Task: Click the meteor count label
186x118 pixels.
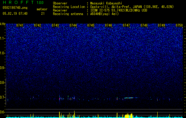Action: tap(42, 9)
